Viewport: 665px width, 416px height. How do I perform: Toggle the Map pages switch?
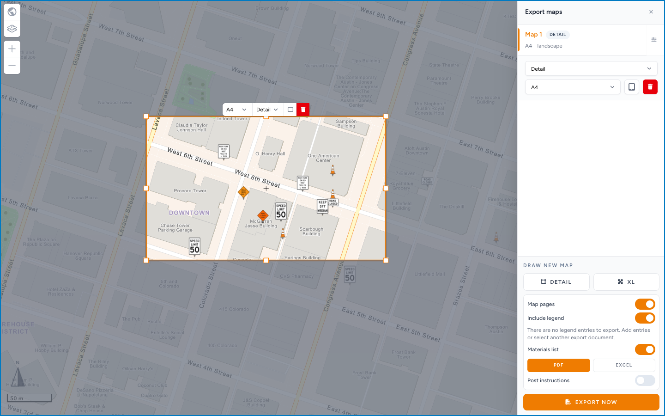tap(645, 304)
